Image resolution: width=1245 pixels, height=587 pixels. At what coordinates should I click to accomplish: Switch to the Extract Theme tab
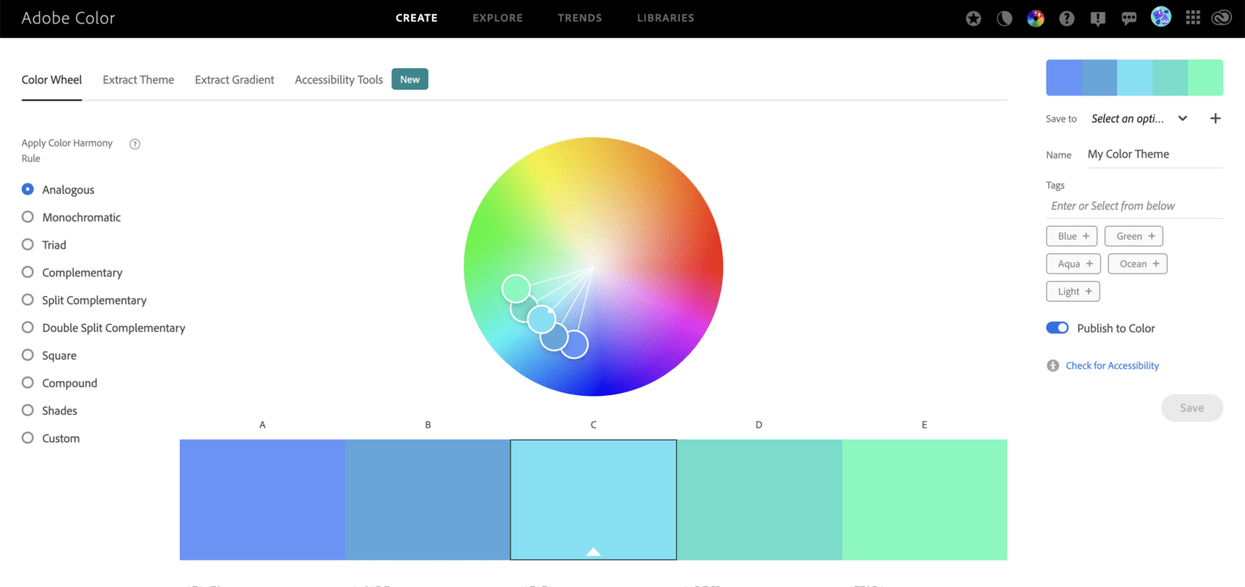[x=138, y=79]
